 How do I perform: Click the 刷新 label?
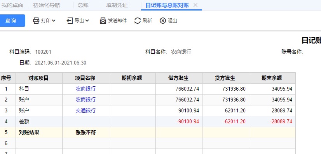[147, 21]
